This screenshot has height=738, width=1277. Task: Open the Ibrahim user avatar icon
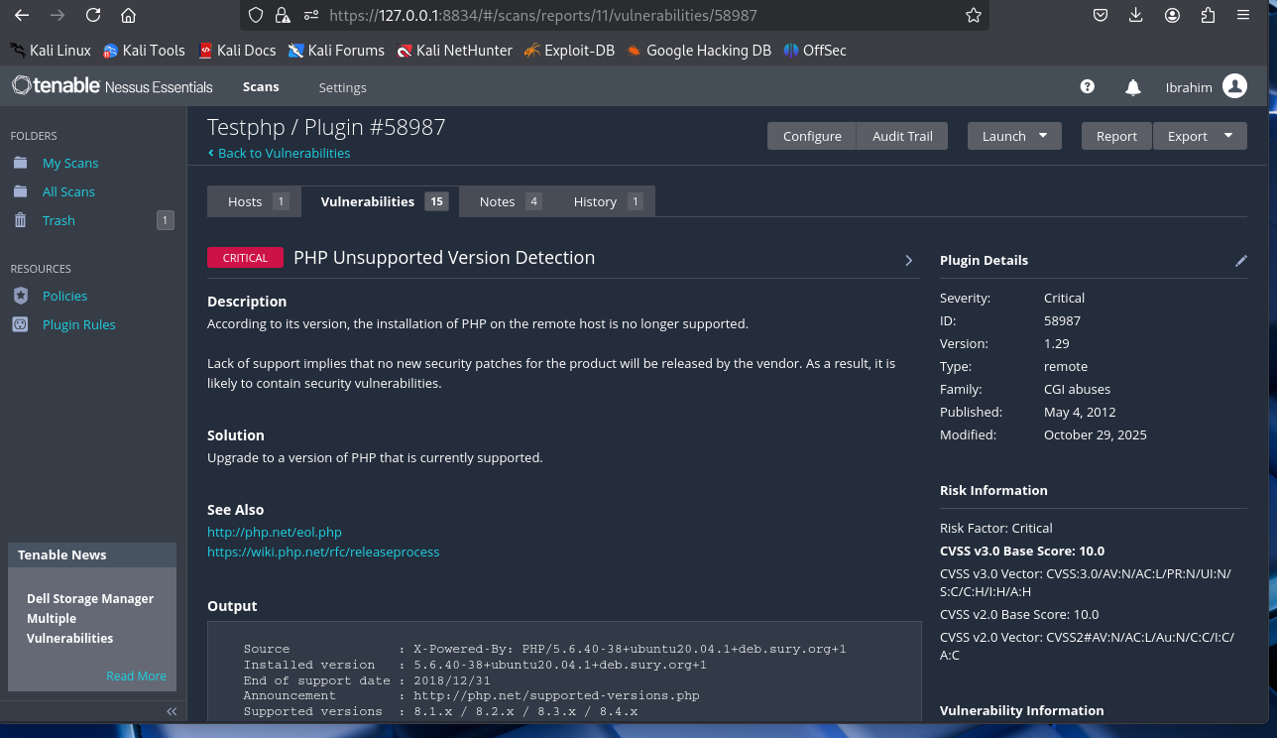coord(1234,86)
